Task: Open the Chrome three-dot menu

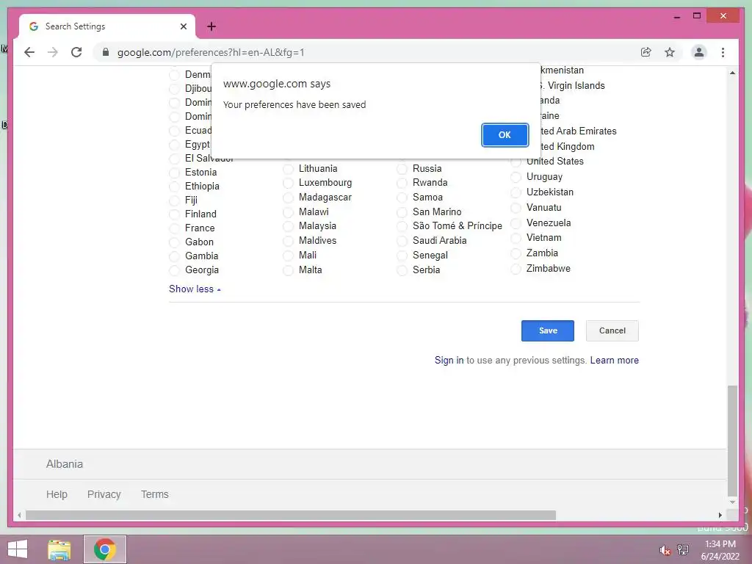Action: point(723,52)
